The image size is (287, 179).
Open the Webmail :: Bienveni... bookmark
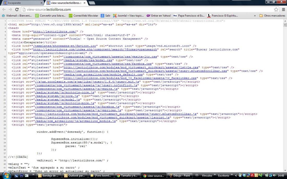pos(17,16)
